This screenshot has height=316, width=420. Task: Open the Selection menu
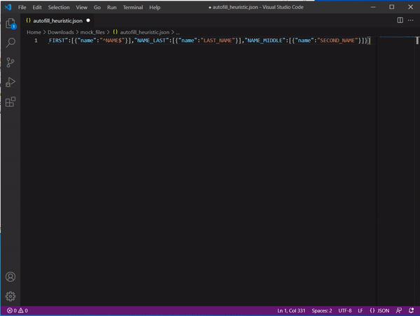[59, 7]
